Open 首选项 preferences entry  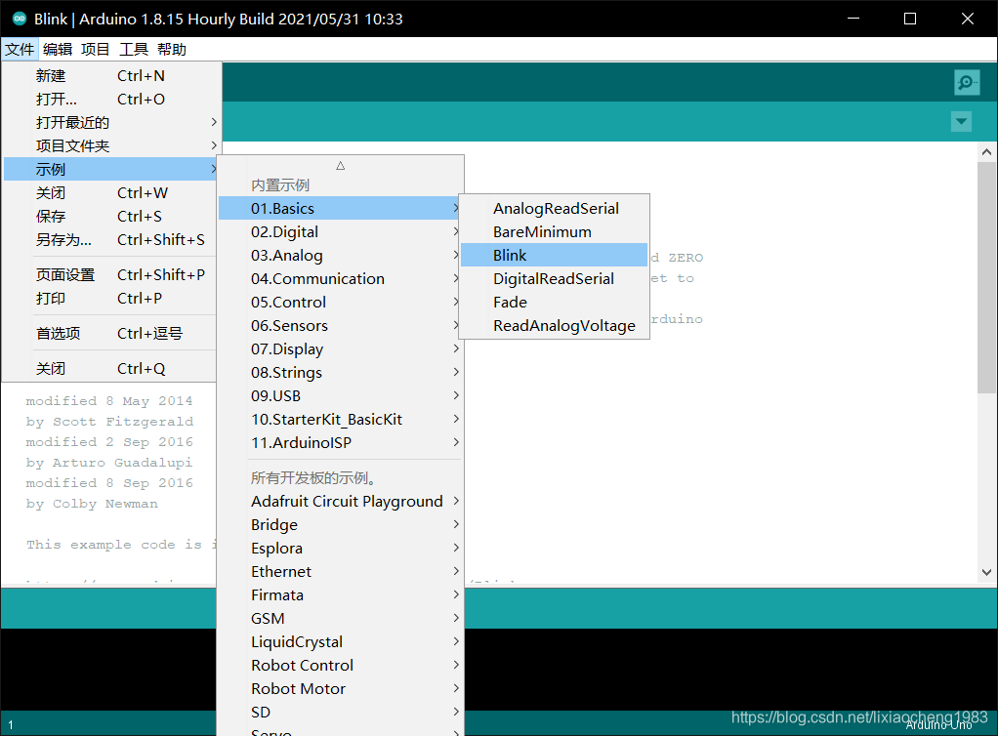(x=111, y=333)
